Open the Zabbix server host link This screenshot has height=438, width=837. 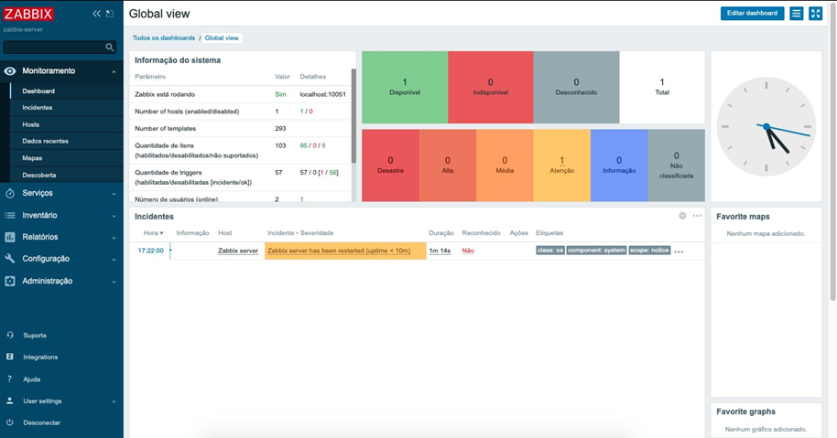click(x=238, y=251)
